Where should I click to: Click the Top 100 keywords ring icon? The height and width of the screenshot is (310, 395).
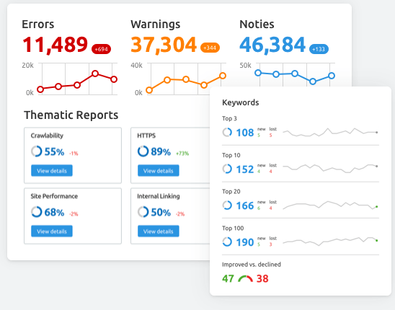point(227,242)
